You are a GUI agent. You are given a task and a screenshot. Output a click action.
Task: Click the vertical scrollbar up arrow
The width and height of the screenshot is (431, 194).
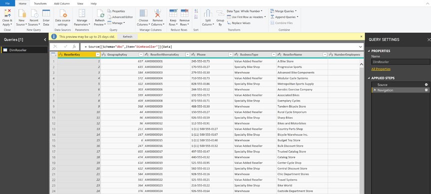[x=362, y=64]
